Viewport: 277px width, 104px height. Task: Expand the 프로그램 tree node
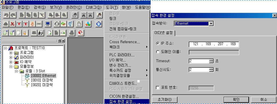[x=11, y=53]
